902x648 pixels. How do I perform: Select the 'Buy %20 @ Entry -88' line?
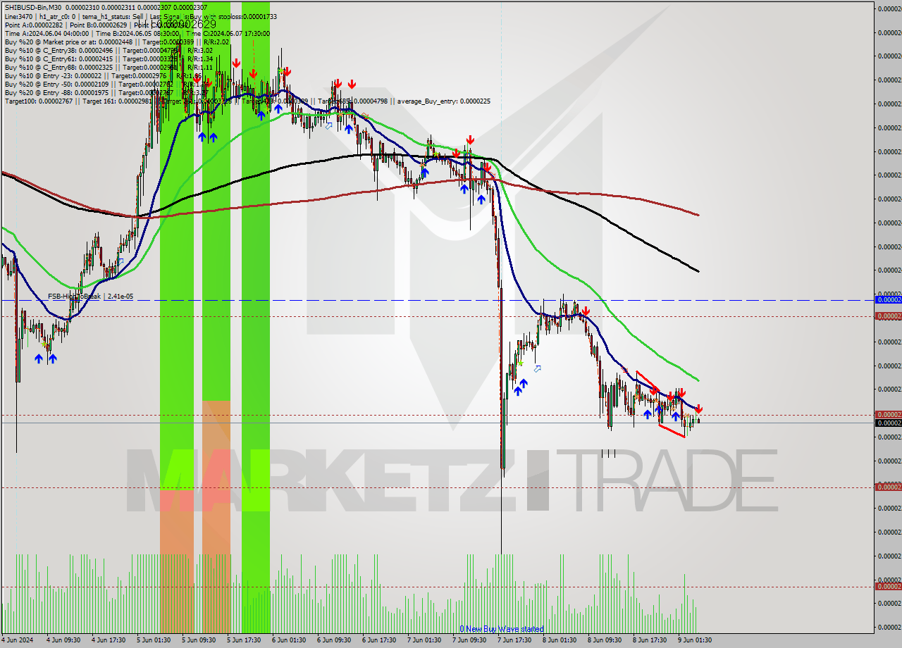pyautogui.click(x=106, y=93)
